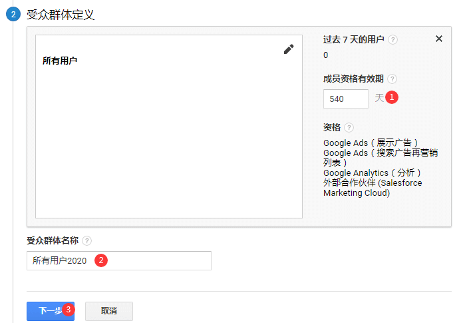Click the step 2 circle icon

tap(13, 14)
